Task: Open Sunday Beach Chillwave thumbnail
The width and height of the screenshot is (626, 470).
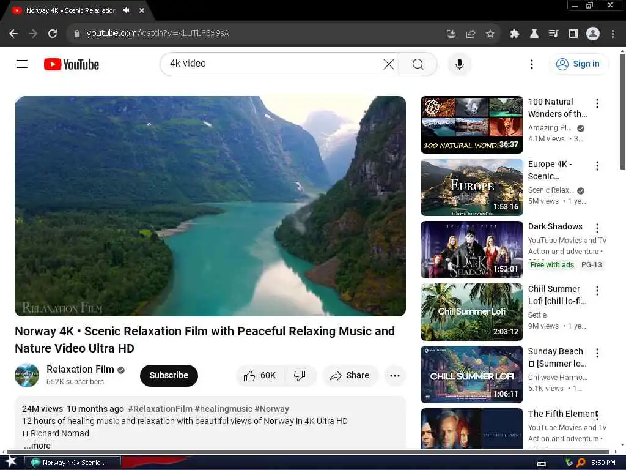Action: pos(471,374)
